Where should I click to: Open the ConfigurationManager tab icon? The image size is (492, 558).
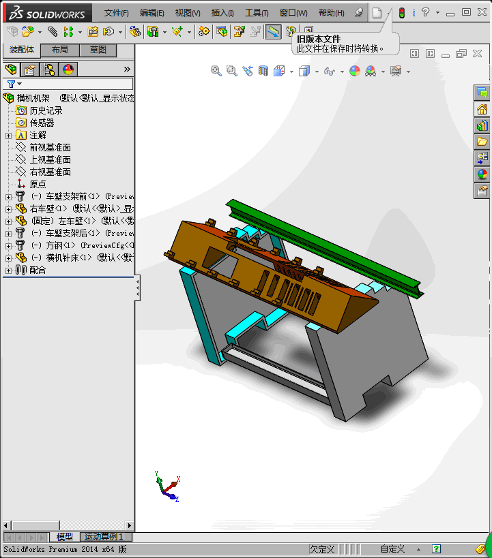[49, 69]
